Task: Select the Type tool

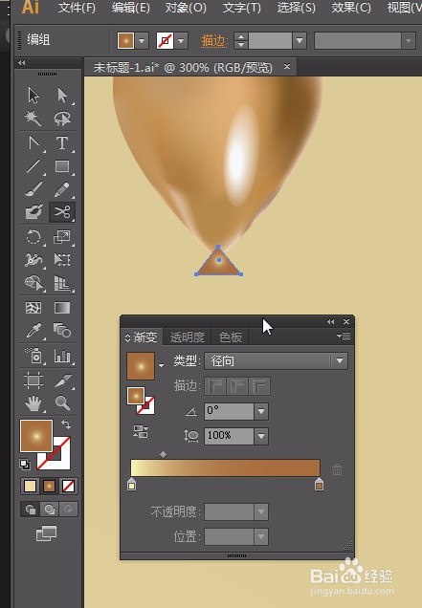Action: [x=62, y=143]
